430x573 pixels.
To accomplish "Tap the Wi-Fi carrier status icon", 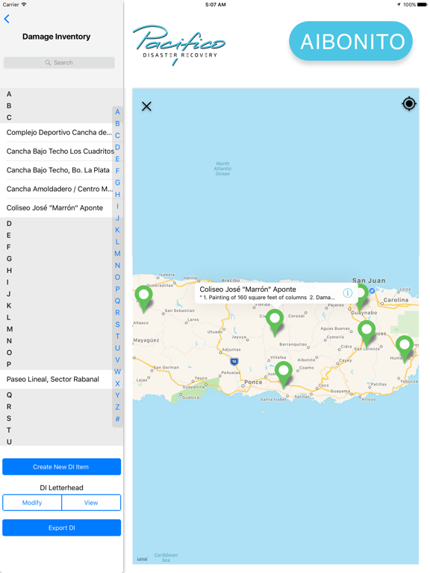I will pyautogui.click(x=24, y=4).
